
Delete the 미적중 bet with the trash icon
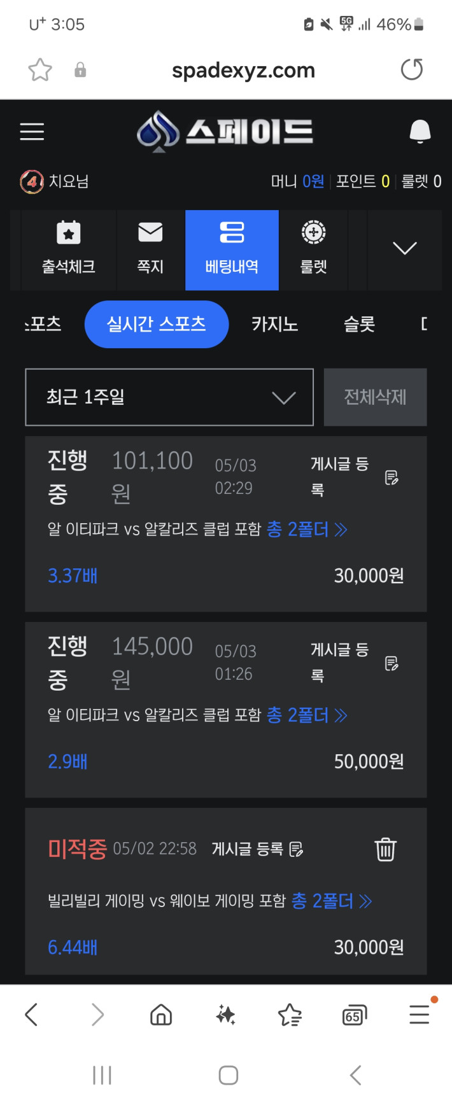pos(385,849)
